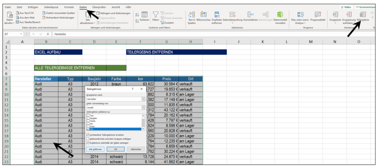This screenshot has width=378, height=167.
Task: Click Duplikate entfernen
Action: click(216, 18)
